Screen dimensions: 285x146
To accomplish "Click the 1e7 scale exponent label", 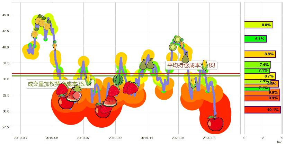I will 278,142.
